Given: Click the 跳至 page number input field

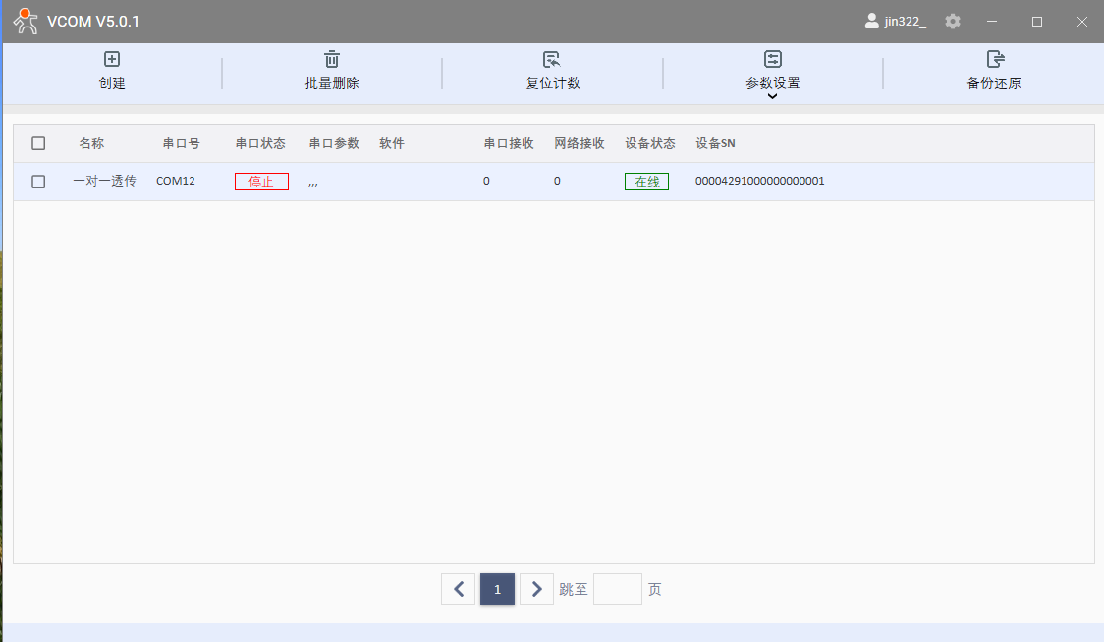Looking at the screenshot, I should 618,589.
